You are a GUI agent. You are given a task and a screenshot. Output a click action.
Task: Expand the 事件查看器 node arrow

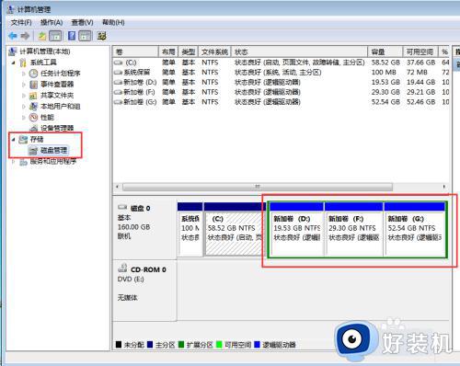[24, 85]
